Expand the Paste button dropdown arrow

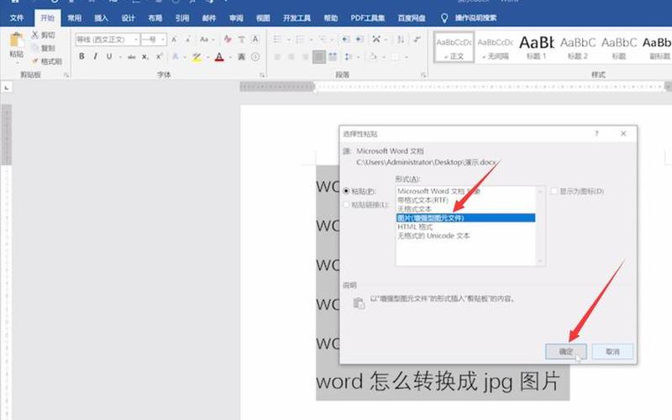pyautogui.click(x=17, y=62)
